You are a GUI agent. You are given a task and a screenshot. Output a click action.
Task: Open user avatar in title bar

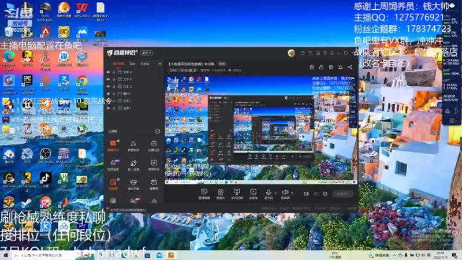click(291, 53)
